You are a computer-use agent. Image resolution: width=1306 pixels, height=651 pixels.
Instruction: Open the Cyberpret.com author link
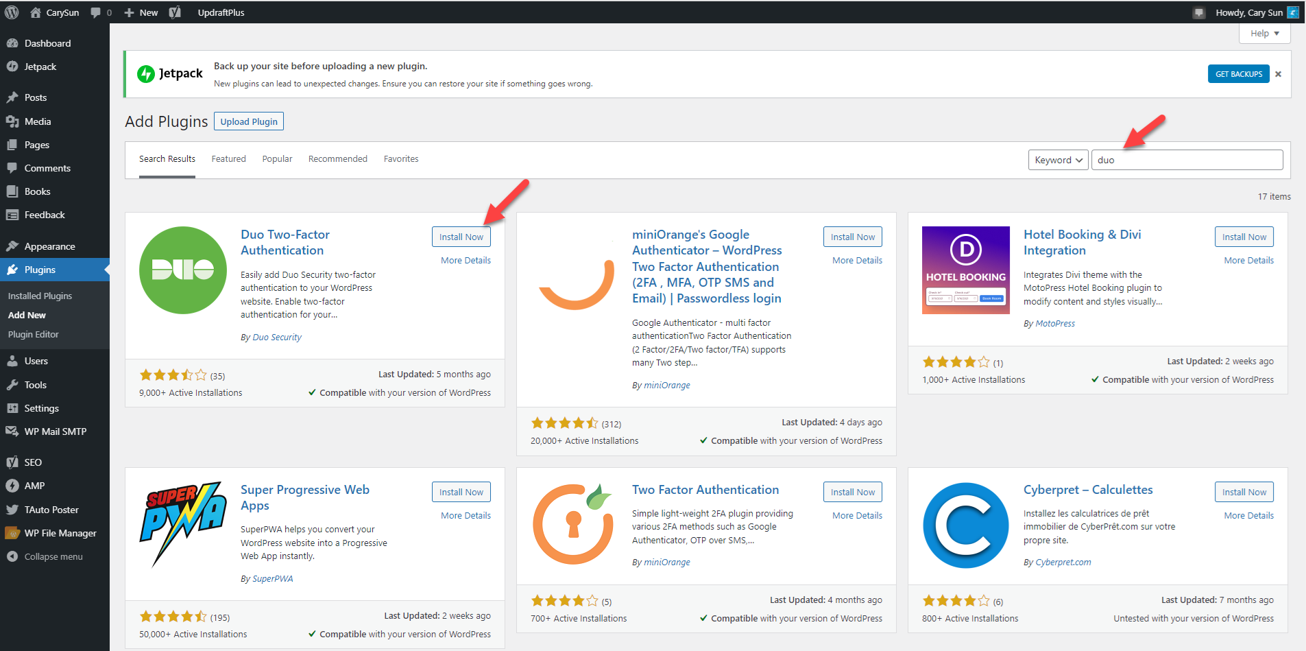[x=1063, y=562]
